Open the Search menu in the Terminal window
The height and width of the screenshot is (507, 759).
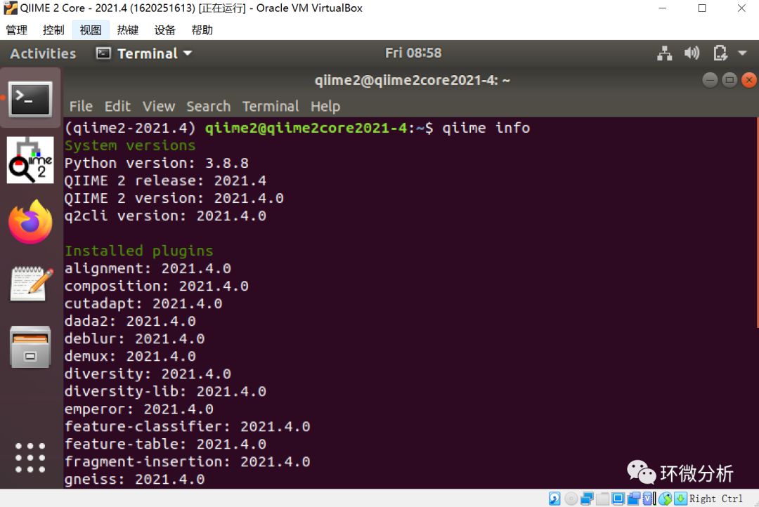pyautogui.click(x=208, y=106)
